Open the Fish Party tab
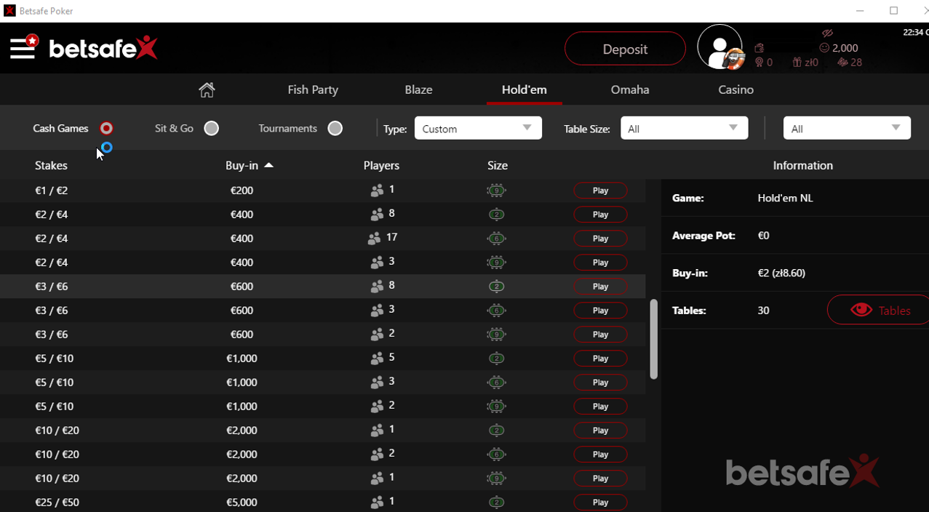This screenshot has width=929, height=512. [x=312, y=89]
